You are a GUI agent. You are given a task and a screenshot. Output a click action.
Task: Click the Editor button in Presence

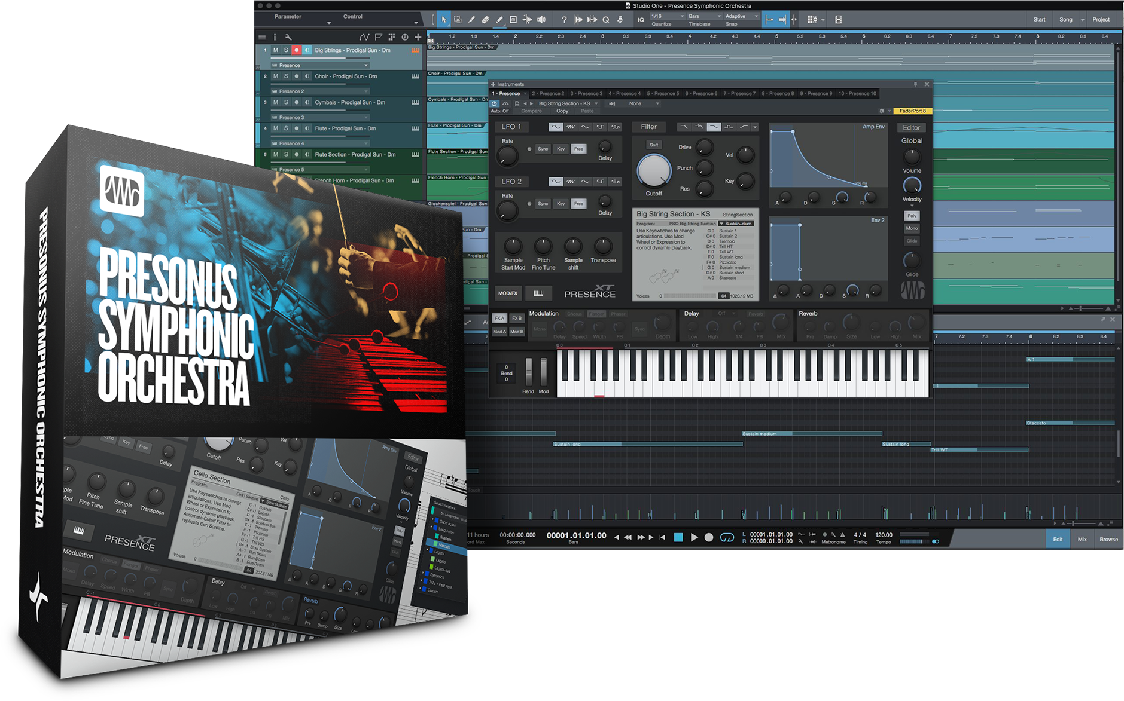tap(911, 127)
